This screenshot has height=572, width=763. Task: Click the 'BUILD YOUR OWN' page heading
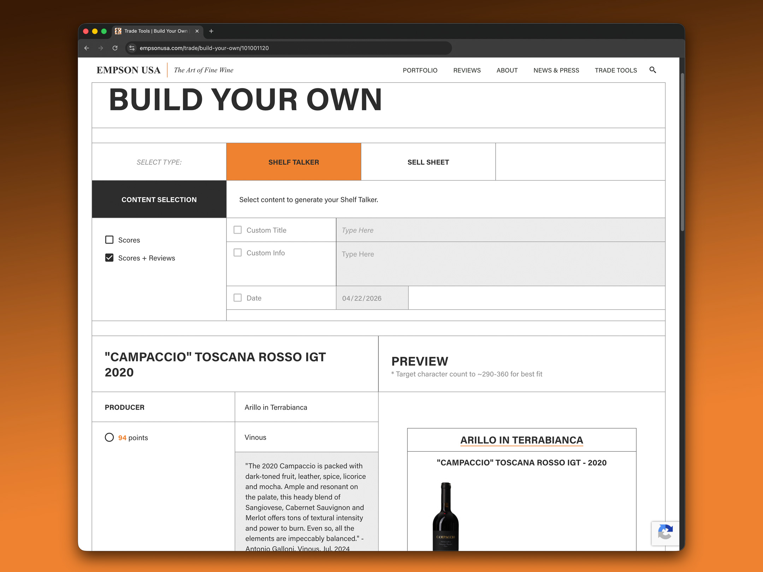[x=246, y=100]
